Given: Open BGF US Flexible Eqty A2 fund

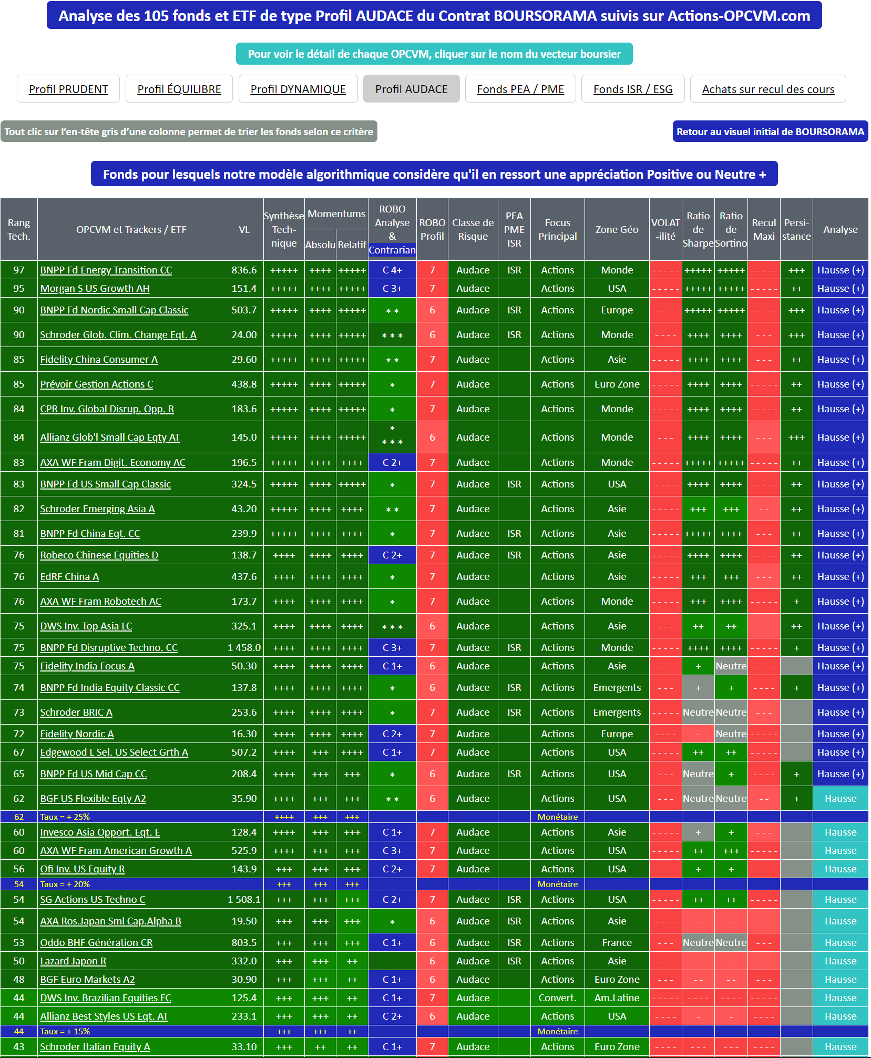Looking at the screenshot, I should (93, 799).
